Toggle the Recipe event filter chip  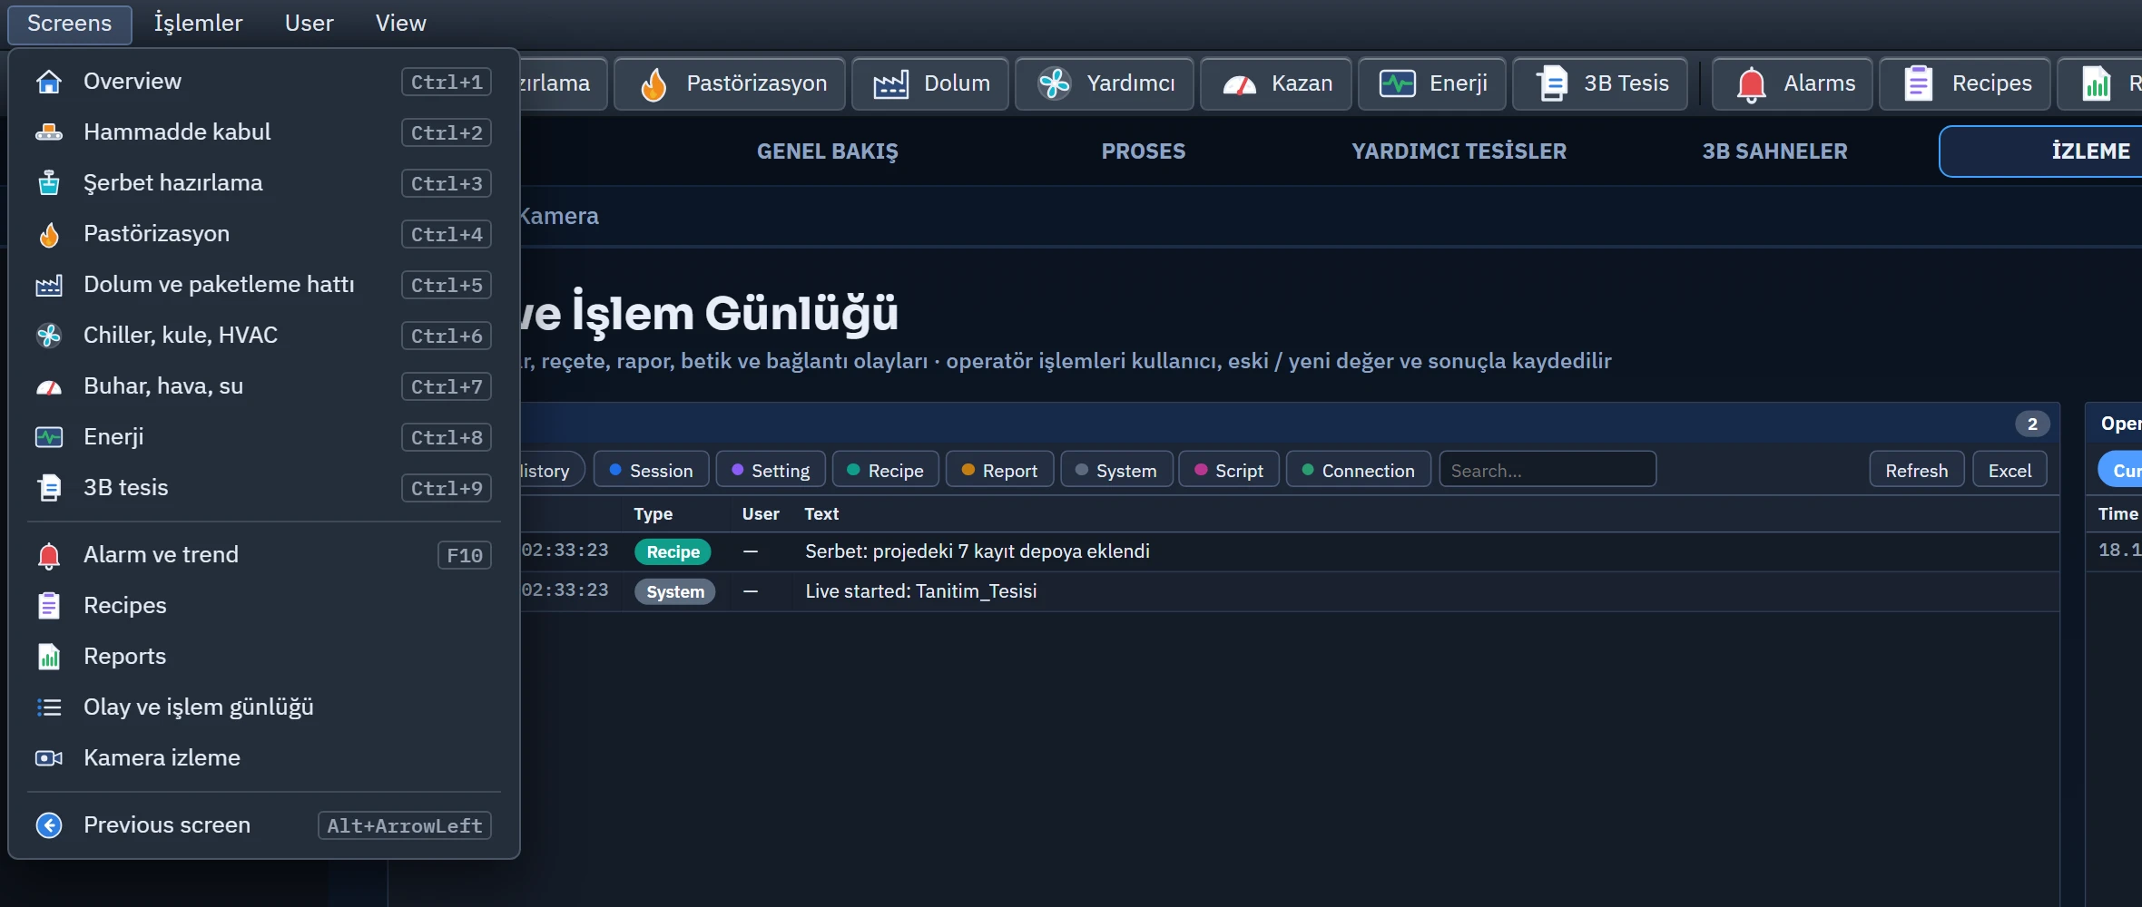pos(885,470)
